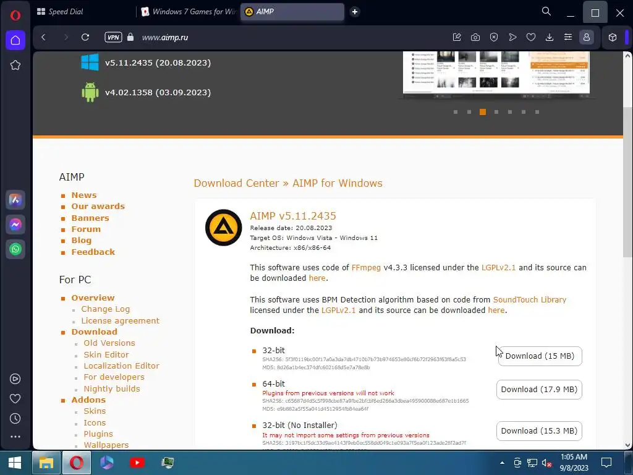633x475 pixels.
Task: Download the 64-bit installer (17.9 MB)
Action: click(539, 390)
